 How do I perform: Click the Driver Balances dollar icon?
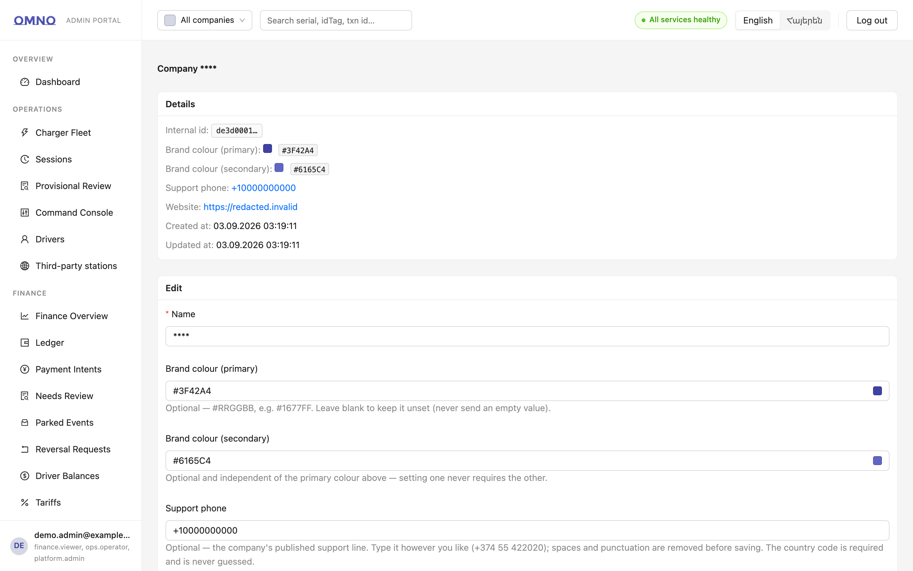coord(25,476)
